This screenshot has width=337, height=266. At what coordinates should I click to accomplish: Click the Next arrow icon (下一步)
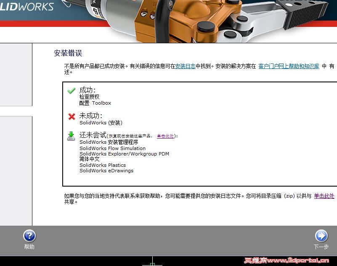coord(321,236)
